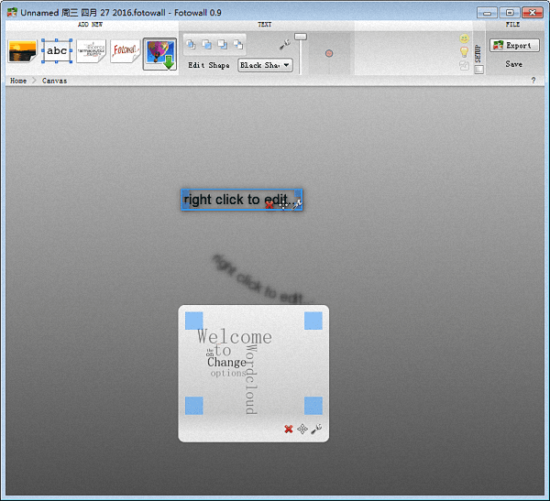550x501 pixels.
Task: Go to Home in the breadcrumb
Action: click(17, 81)
